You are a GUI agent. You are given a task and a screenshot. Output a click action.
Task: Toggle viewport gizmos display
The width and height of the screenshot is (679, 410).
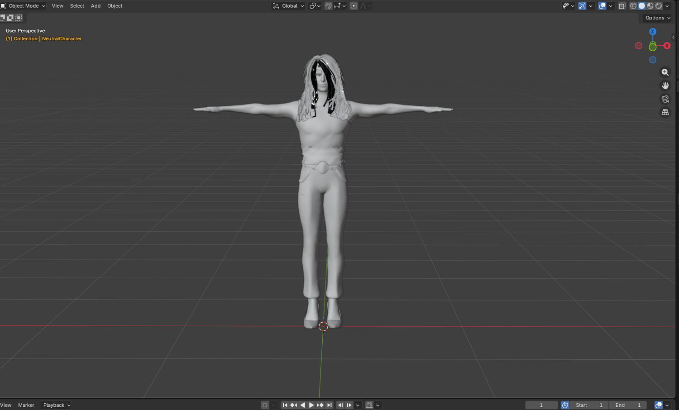coord(582,6)
